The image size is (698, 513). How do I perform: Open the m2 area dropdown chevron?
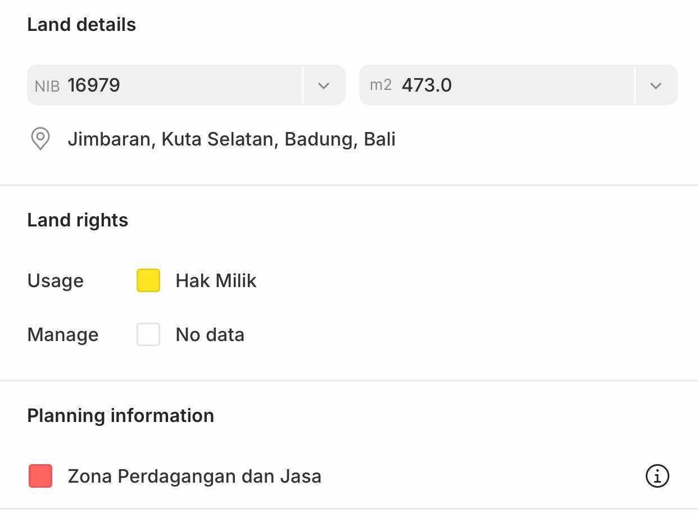point(655,85)
